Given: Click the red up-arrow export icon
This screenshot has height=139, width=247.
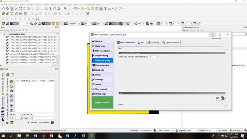Looking at the screenshot, I should [x=12, y=110].
